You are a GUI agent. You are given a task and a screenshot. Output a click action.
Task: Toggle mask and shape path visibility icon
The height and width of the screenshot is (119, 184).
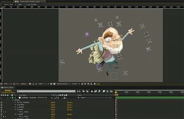[17, 84]
